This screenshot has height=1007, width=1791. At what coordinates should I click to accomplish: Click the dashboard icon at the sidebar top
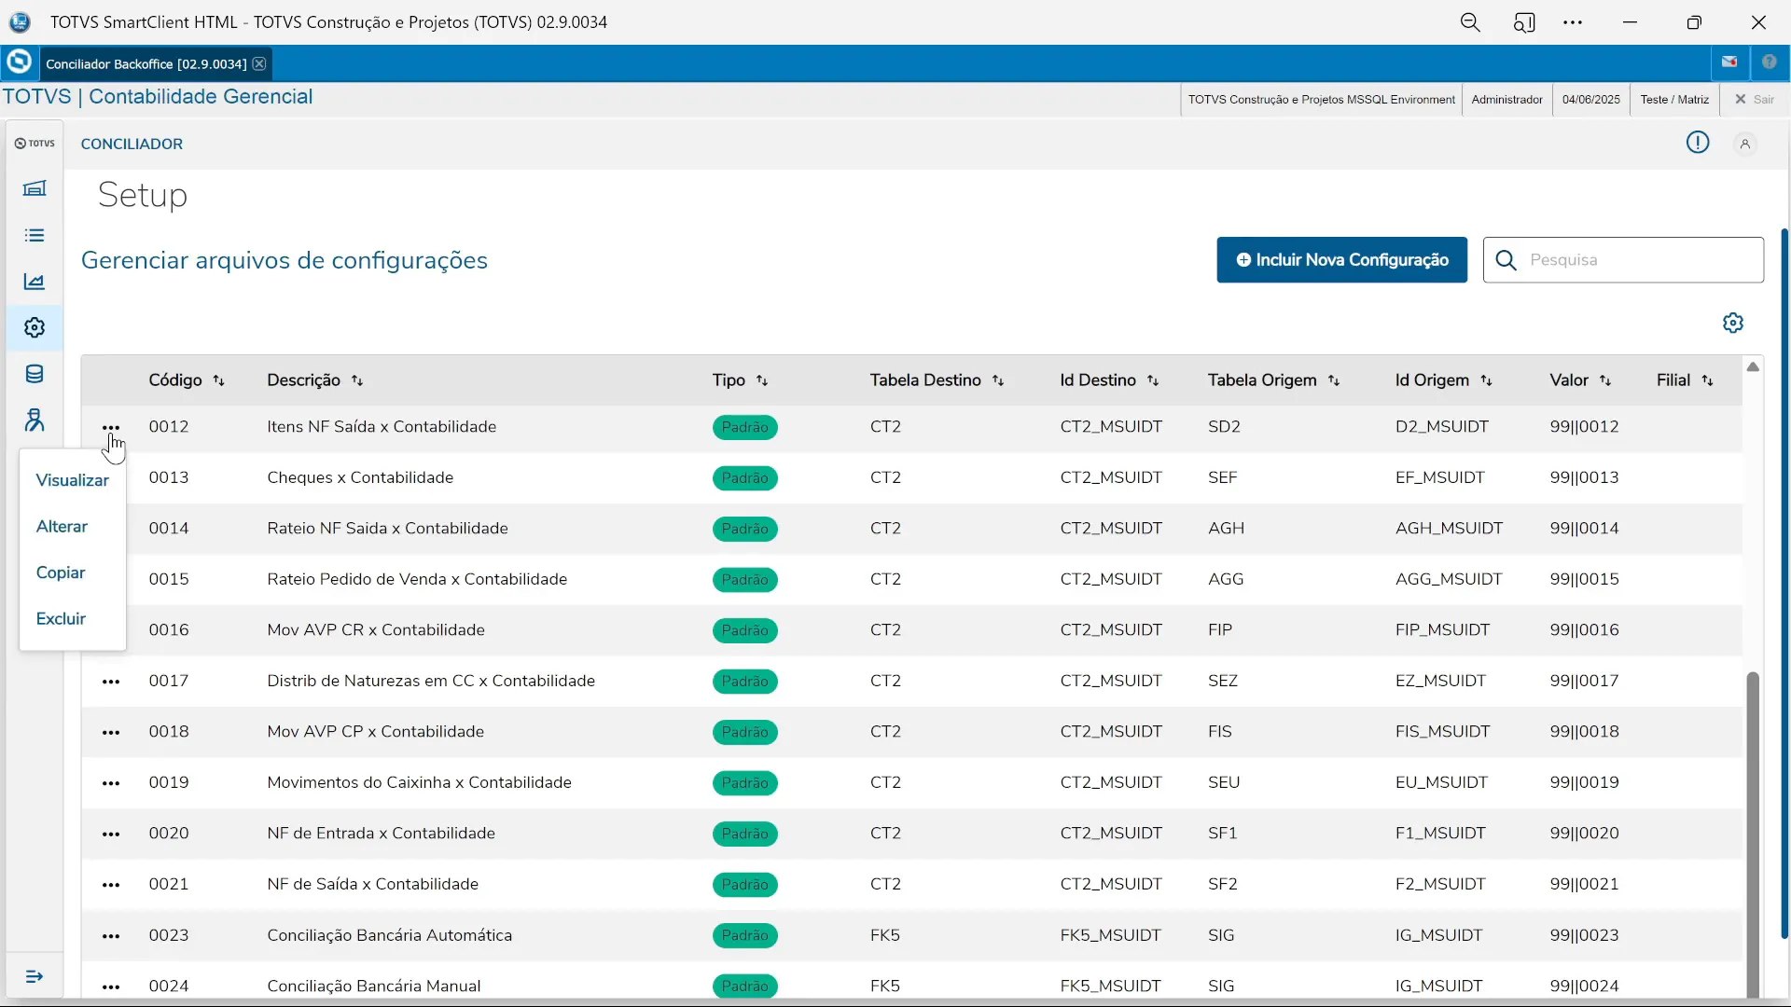[35, 188]
